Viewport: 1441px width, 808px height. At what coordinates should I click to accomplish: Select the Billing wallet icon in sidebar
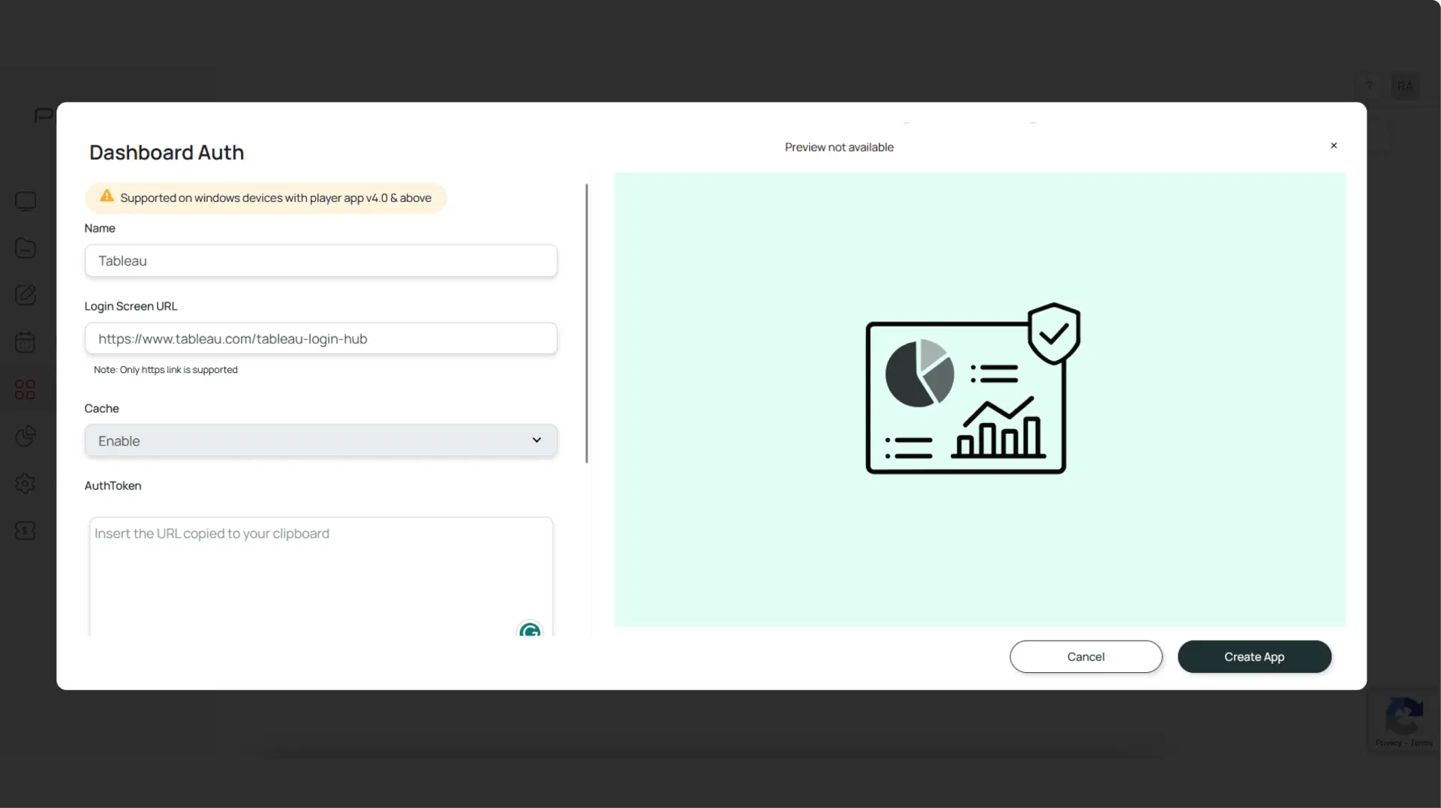coord(26,530)
